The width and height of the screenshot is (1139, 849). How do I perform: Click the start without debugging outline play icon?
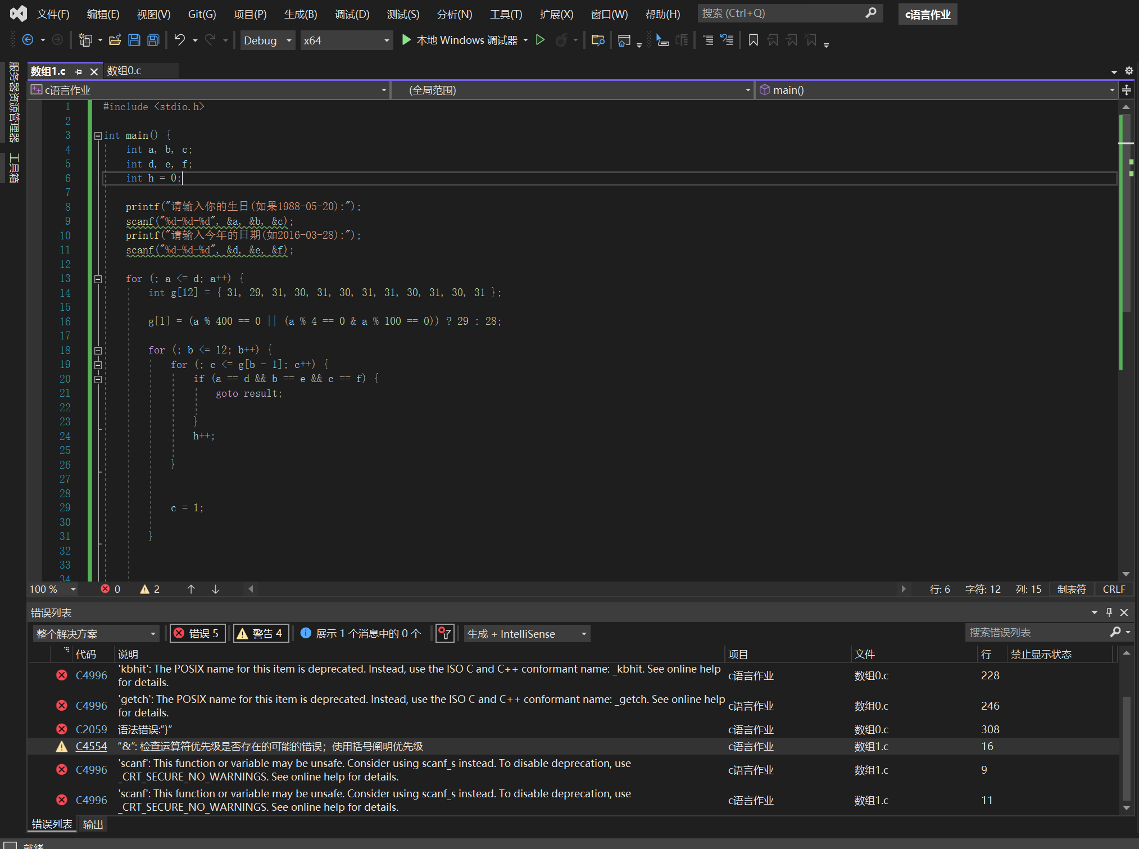pyautogui.click(x=540, y=40)
